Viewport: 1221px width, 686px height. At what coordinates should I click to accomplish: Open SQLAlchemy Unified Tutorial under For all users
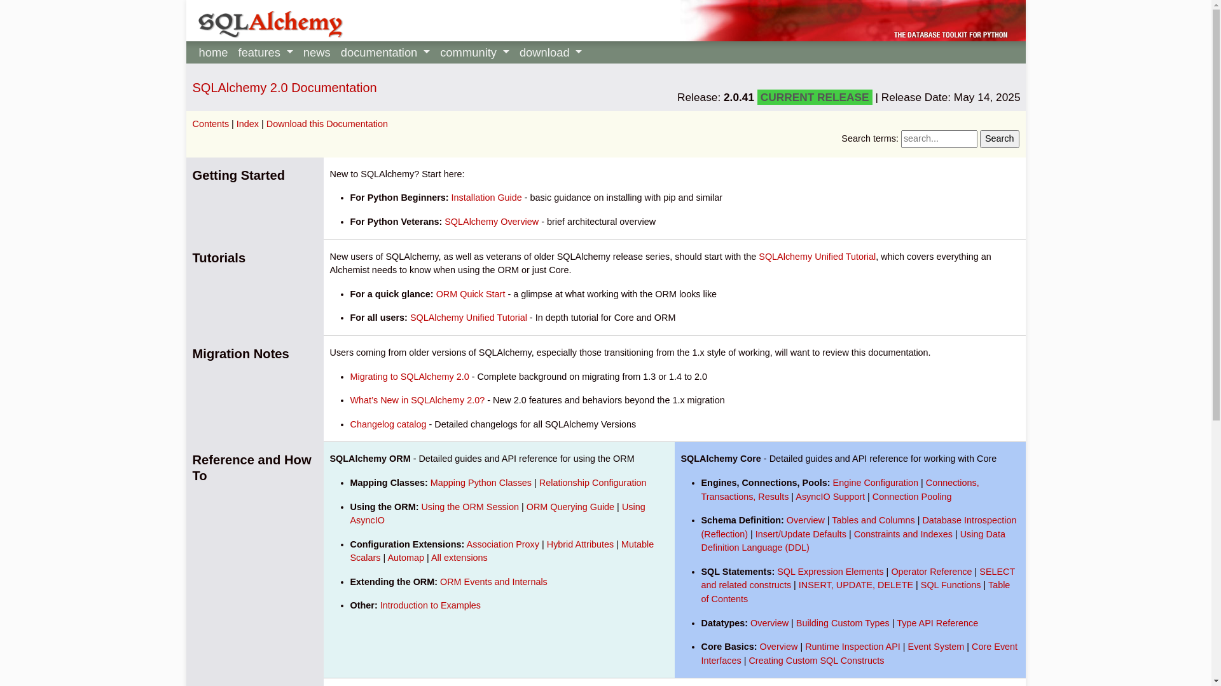click(468, 318)
